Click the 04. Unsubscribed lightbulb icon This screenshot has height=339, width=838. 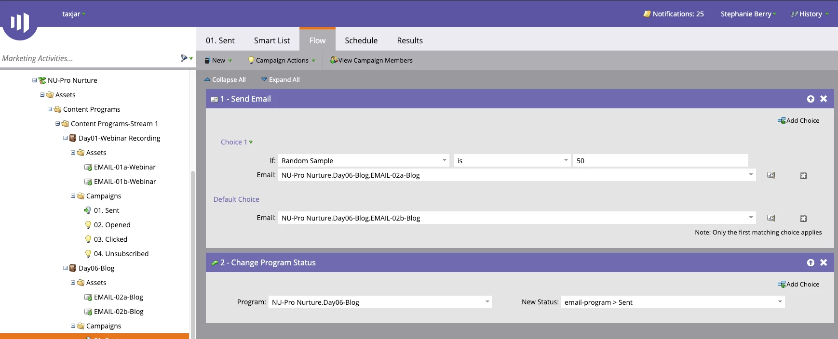pyautogui.click(x=88, y=254)
